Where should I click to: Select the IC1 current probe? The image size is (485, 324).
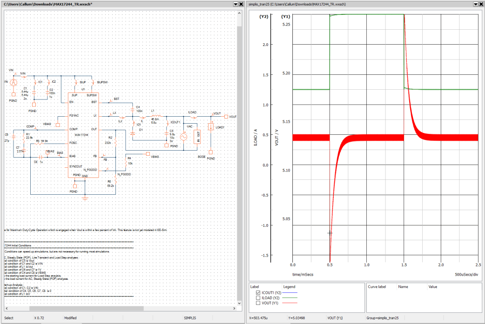tap(35, 82)
